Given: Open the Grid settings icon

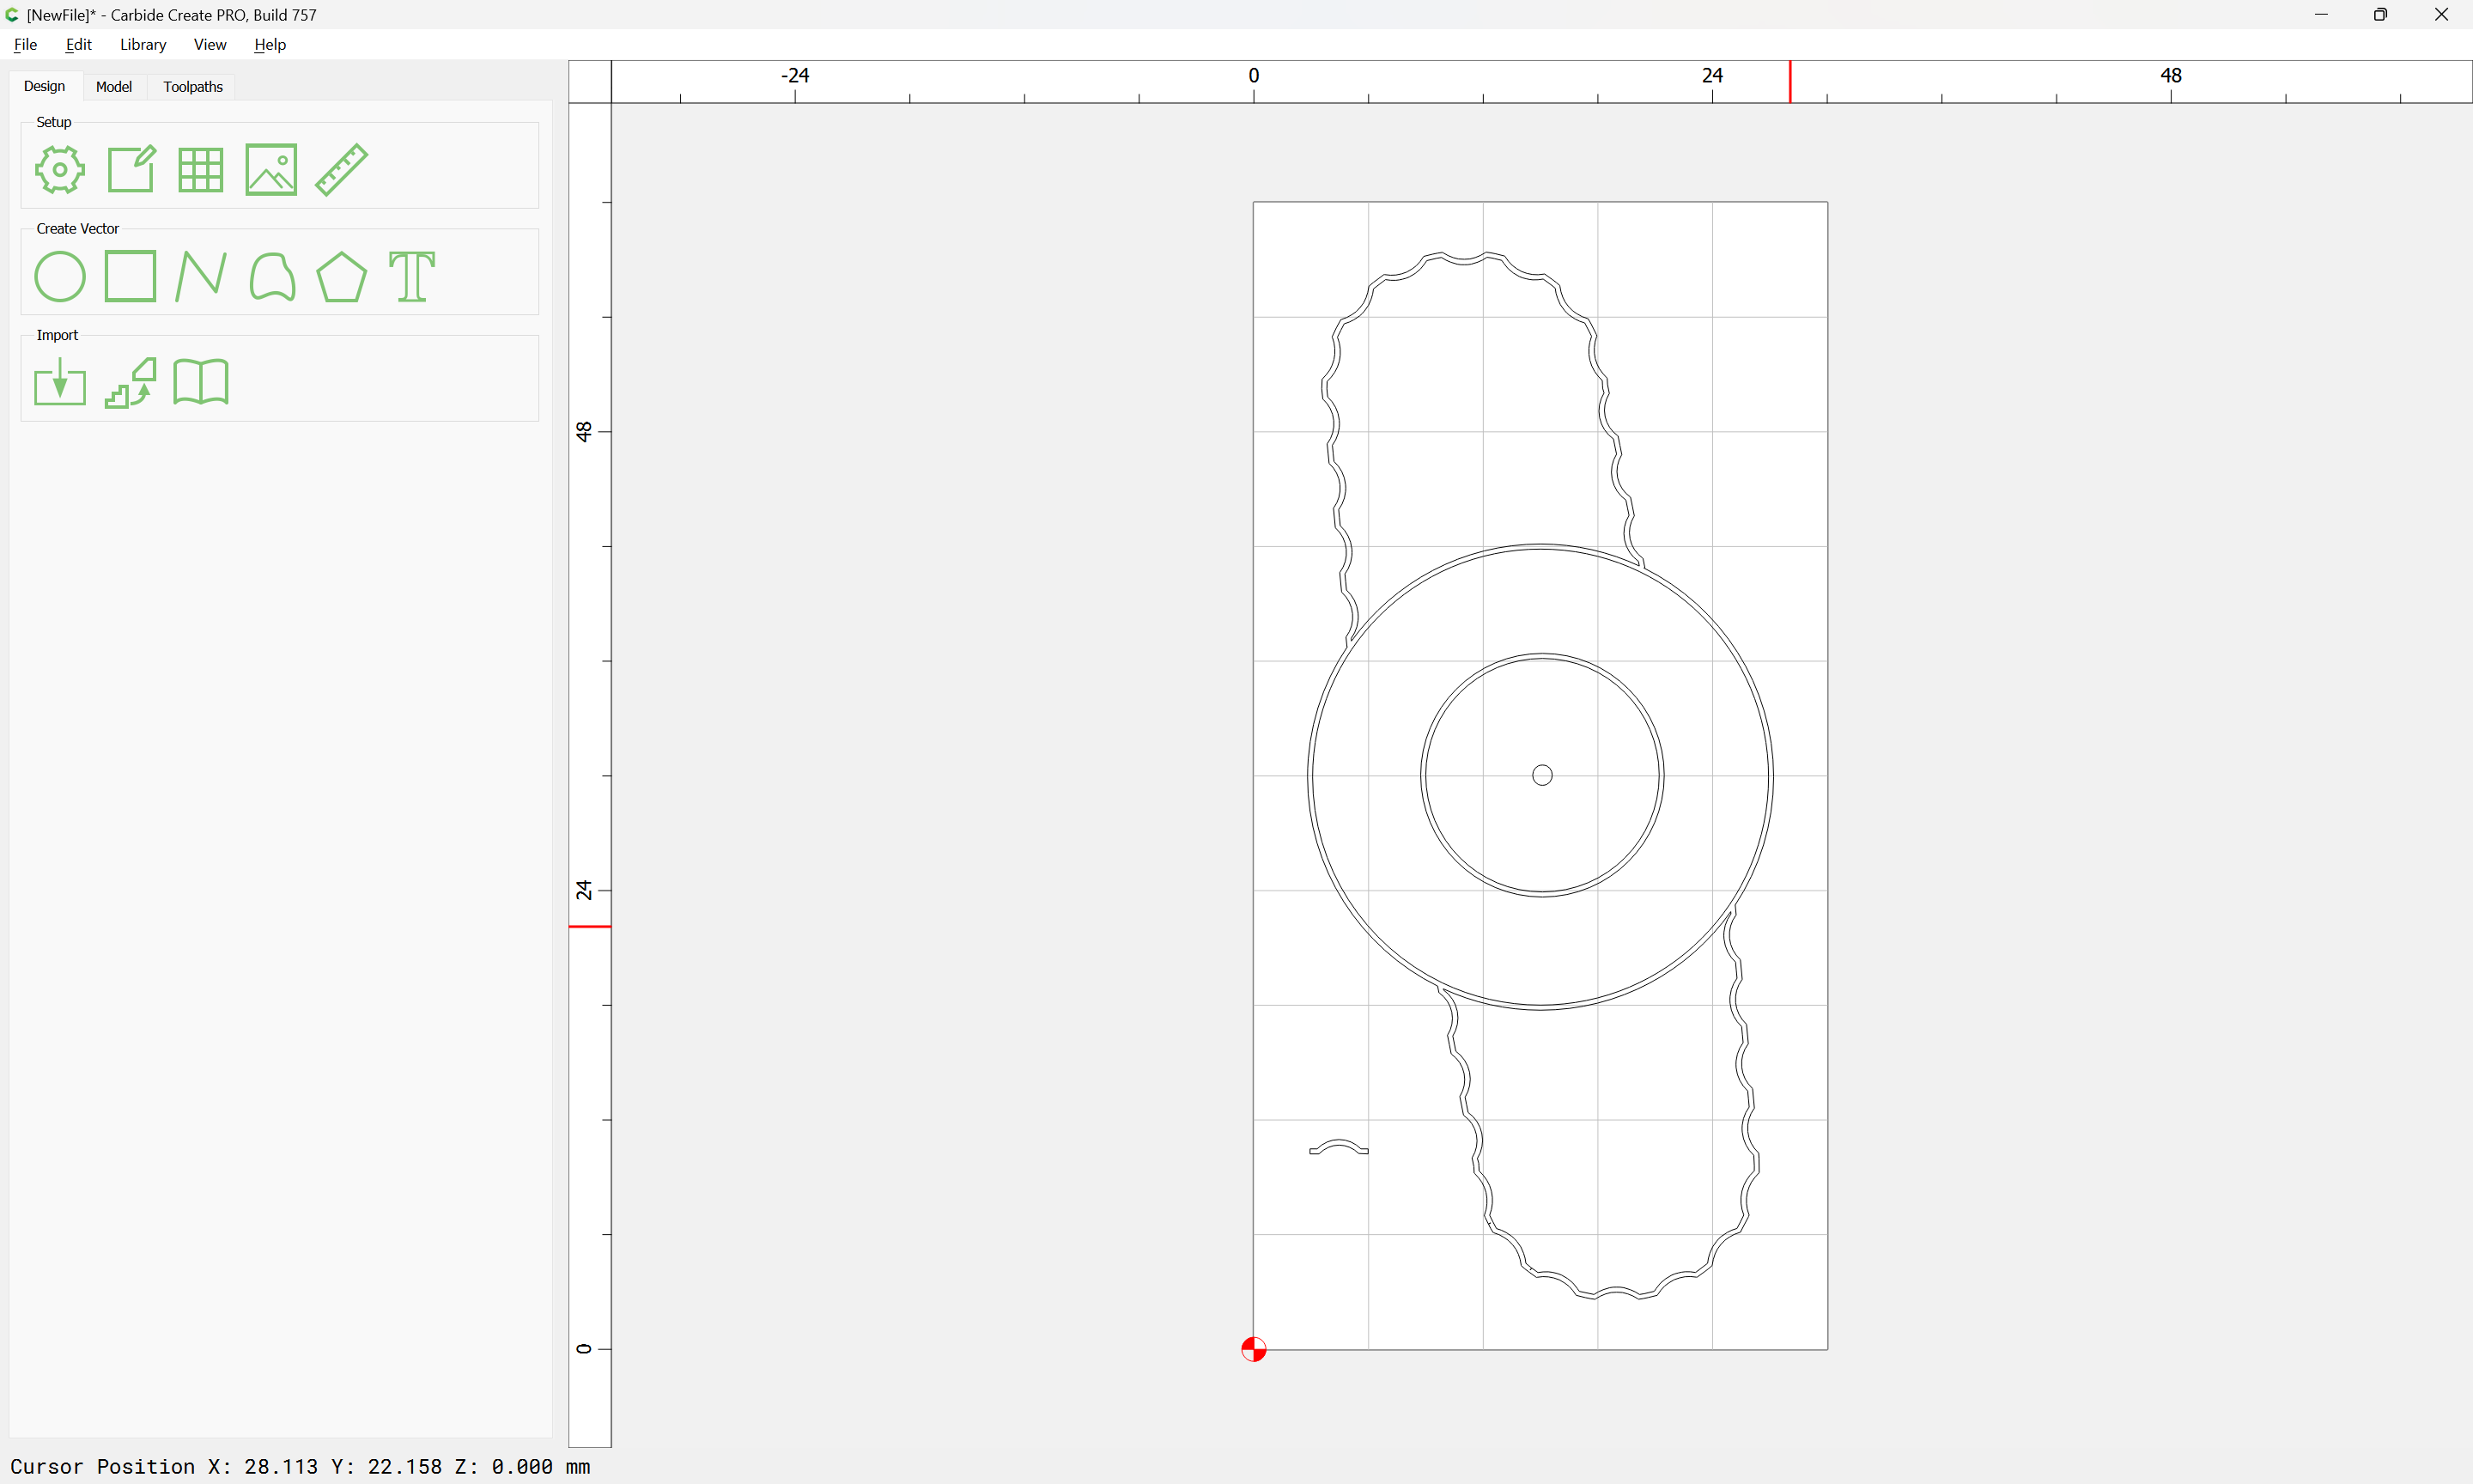Looking at the screenshot, I should pos(201,170).
